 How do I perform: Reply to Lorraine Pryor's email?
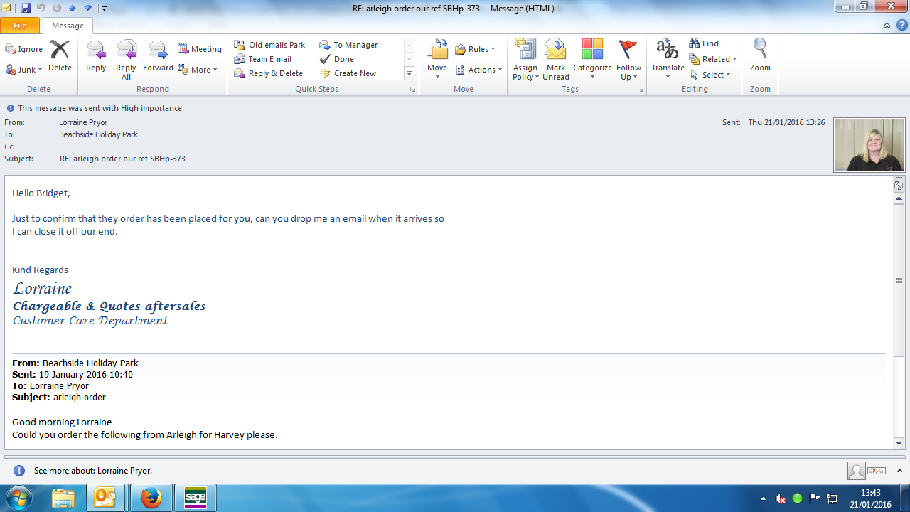click(96, 56)
